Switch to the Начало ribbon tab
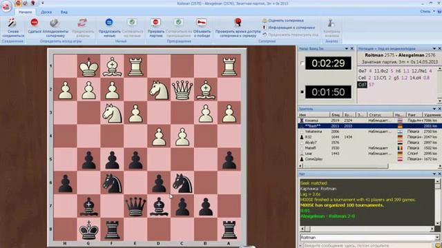 coord(26,12)
